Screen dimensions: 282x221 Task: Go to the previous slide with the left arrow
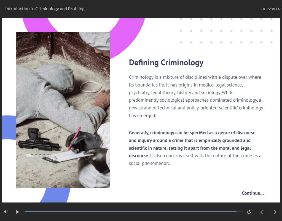point(262,212)
